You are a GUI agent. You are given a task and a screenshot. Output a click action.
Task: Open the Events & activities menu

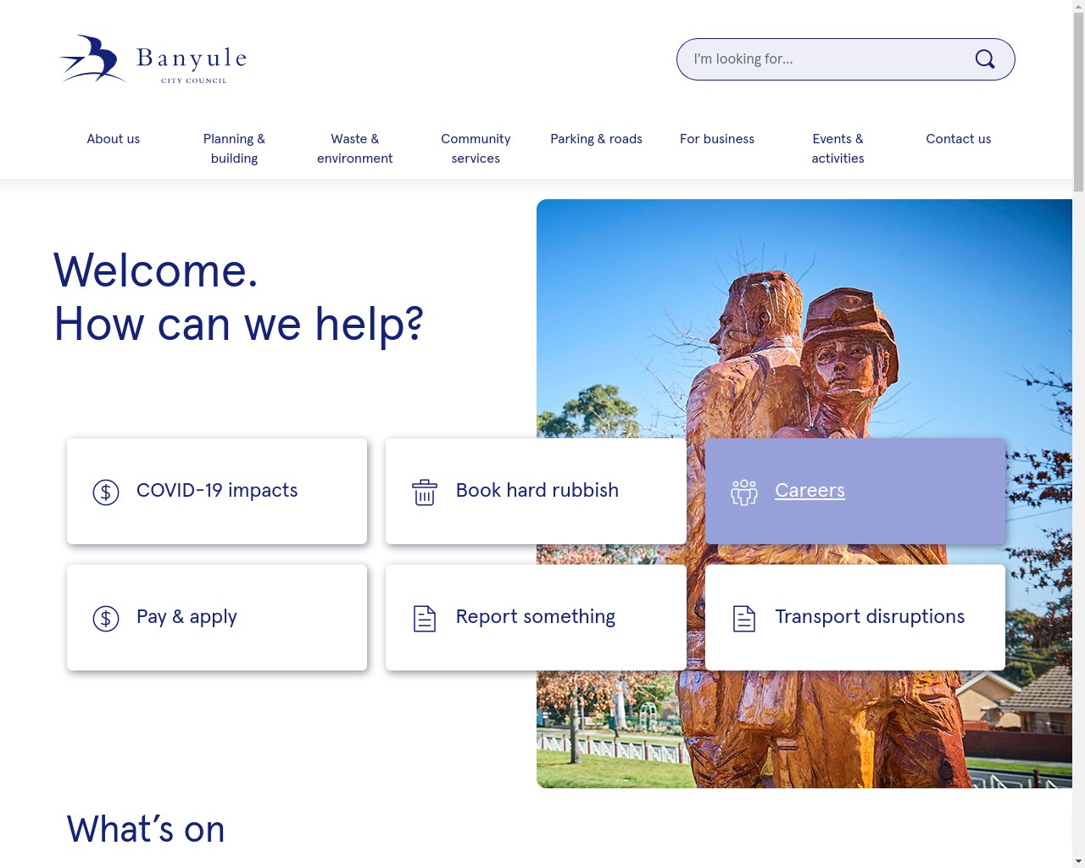838,148
